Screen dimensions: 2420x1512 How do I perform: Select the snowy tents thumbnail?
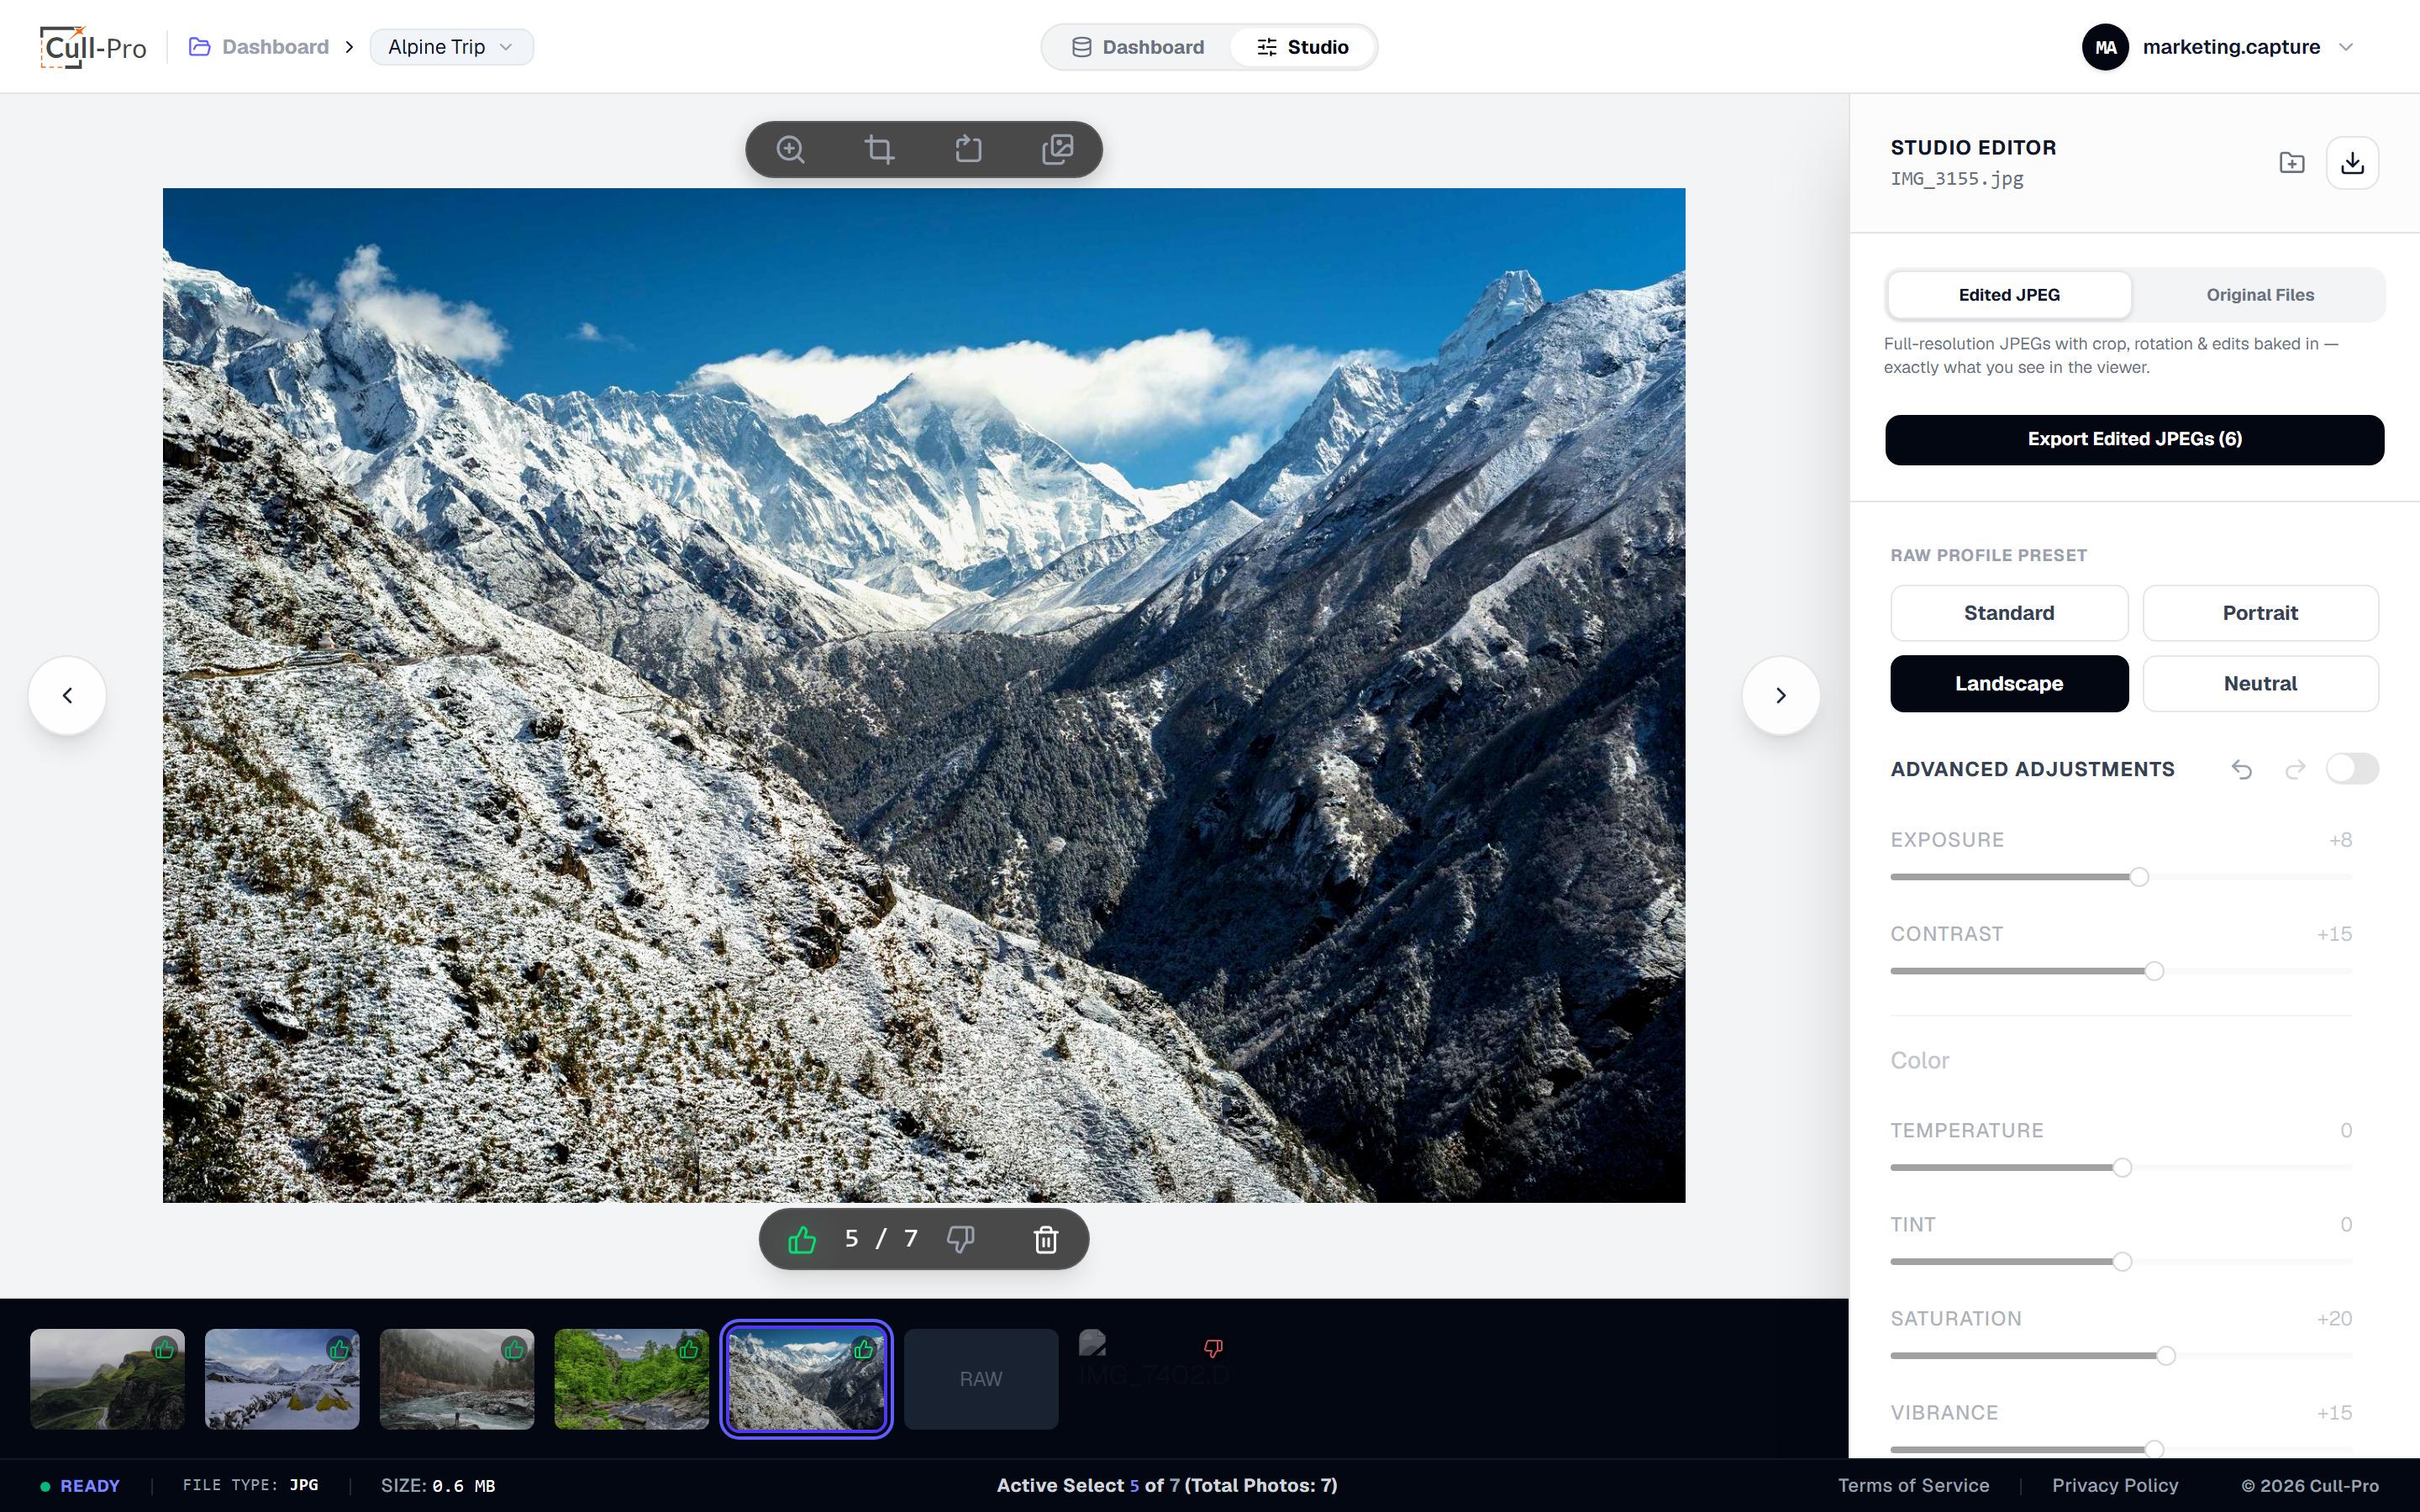282,1379
